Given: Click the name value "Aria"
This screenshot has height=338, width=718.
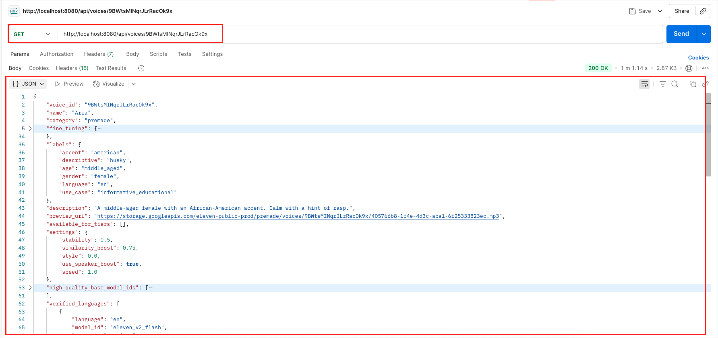Looking at the screenshot, I should (x=81, y=113).
